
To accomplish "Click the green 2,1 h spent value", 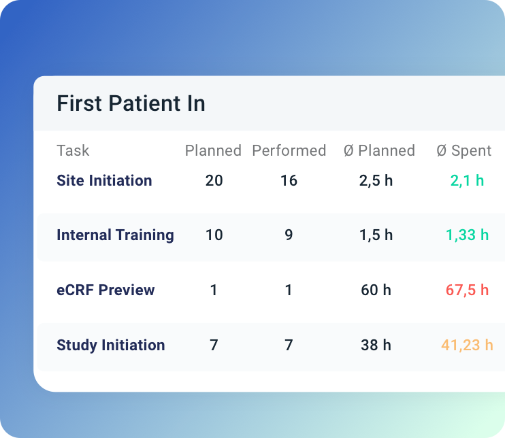I will click(467, 181).
